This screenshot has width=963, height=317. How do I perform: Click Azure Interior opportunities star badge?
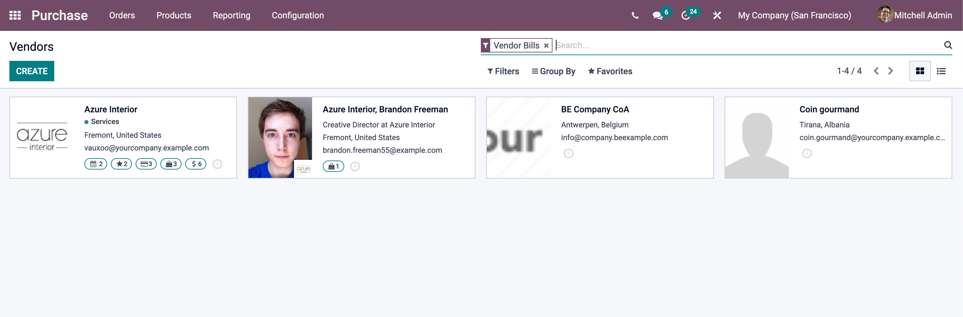pyautogui.click(x=122, y=164)
